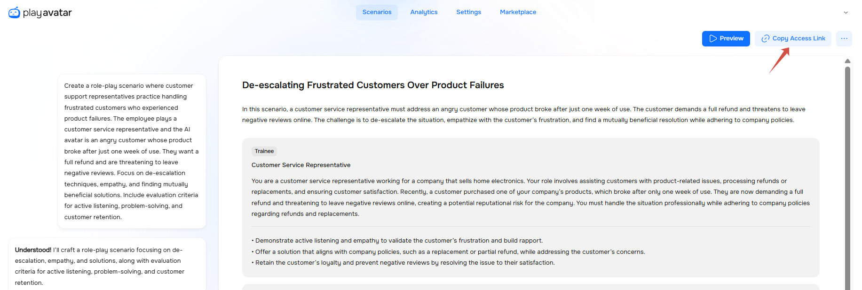
Task: Click the play icon in Preview button
Action: pyautogui.click(x=713, y=38)
